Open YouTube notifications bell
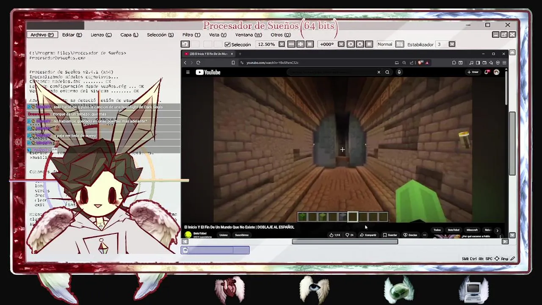Image resolution: width=542 pixels, height=305 pixels. [x=487, y=72]
